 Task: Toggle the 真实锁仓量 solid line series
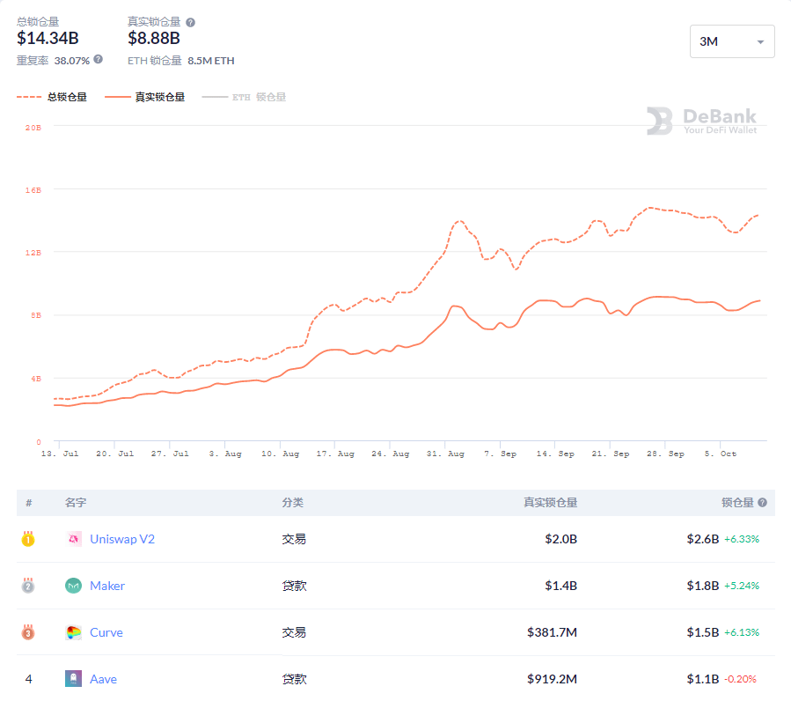pyautogui.click(x=145, y=97)
